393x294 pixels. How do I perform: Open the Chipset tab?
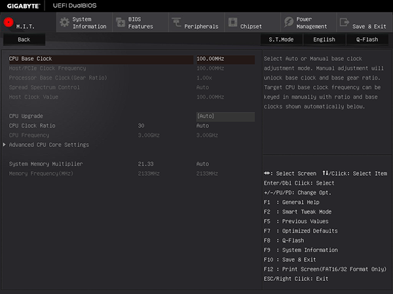(x=253, y=22)
